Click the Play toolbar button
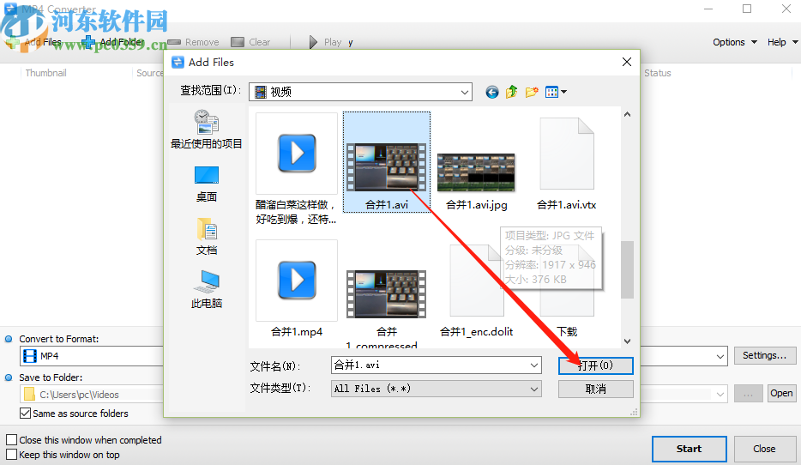This screenshot has height=465, width=801. click(325, 42)
